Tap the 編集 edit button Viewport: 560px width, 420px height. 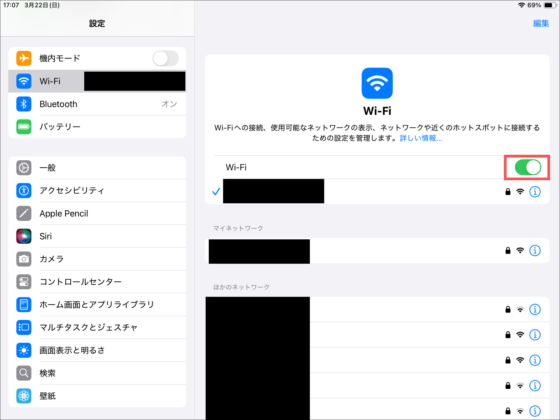[x=541, y=24]
